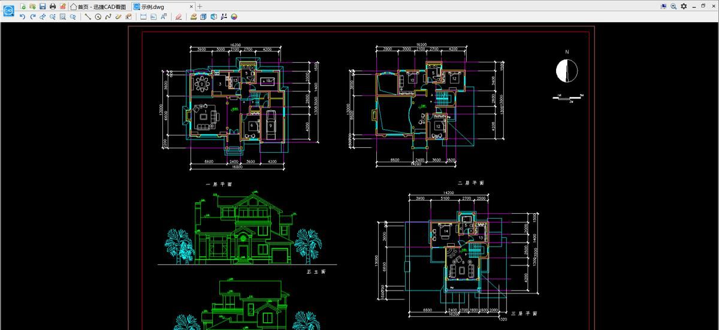Select the linear dimension measure tool
The image size is (719, 330).
pyautogui.click(x=143, y=17)
